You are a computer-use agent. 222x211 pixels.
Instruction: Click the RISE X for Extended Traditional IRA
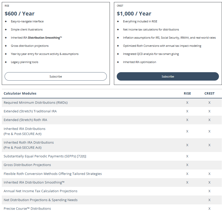[187, 111]
